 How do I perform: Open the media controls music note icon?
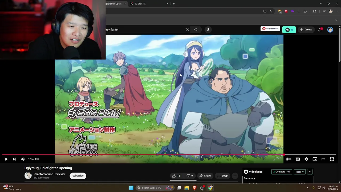click(324, 11)
